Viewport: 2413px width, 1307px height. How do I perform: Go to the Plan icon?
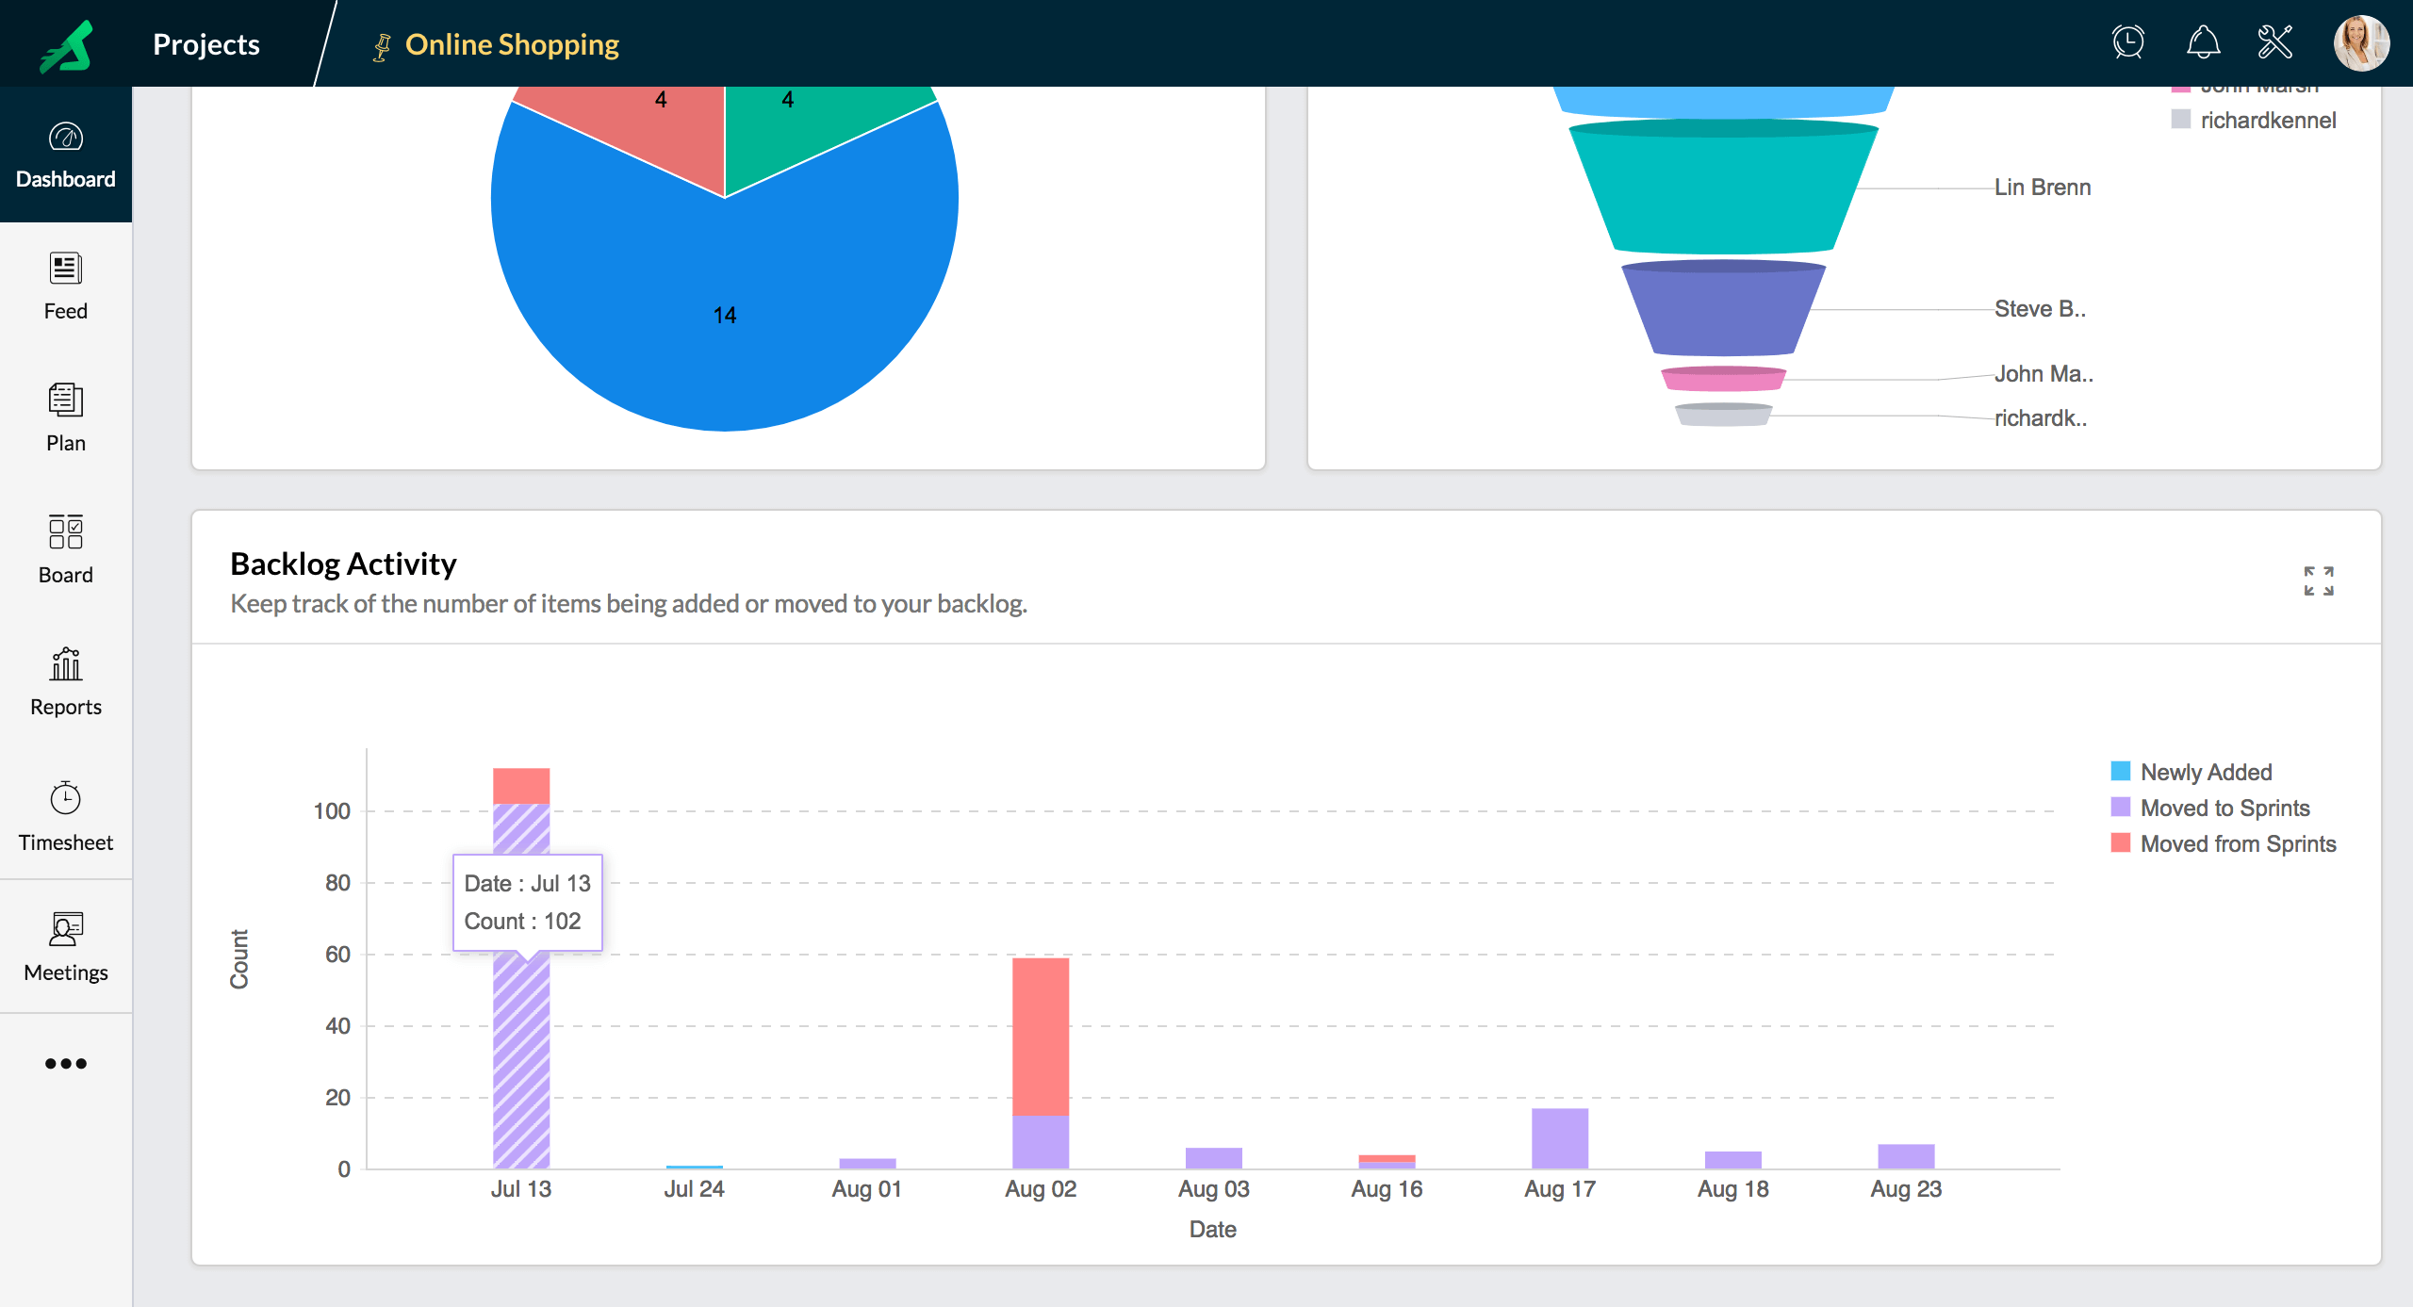(65, 401)
